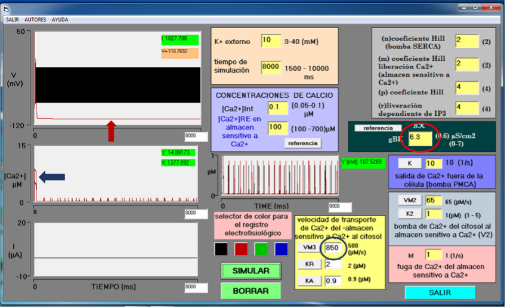
Task: Click the KR parameter button
Action: 308,264
